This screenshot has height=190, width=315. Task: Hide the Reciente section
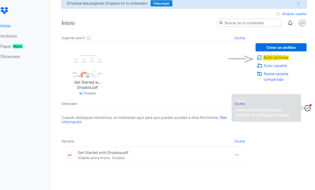(x=240, y=141)
